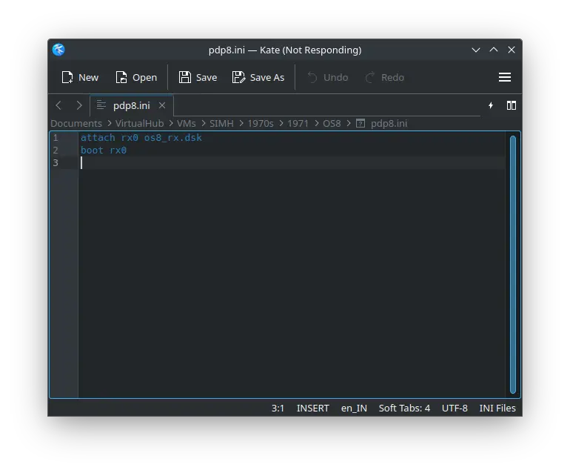Click the vertical scrollbar minimap
The image size is (570, 473).
[512, 263]
